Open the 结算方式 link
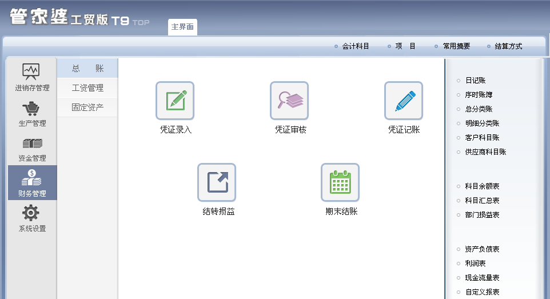The image size is (550, 299). point(508,46)
